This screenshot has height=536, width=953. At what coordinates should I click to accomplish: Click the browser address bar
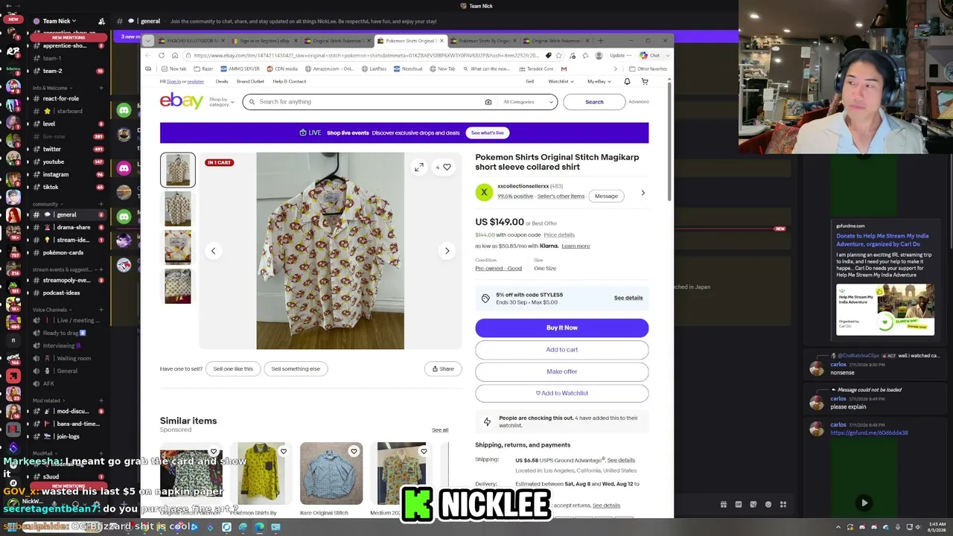point(366,55)
